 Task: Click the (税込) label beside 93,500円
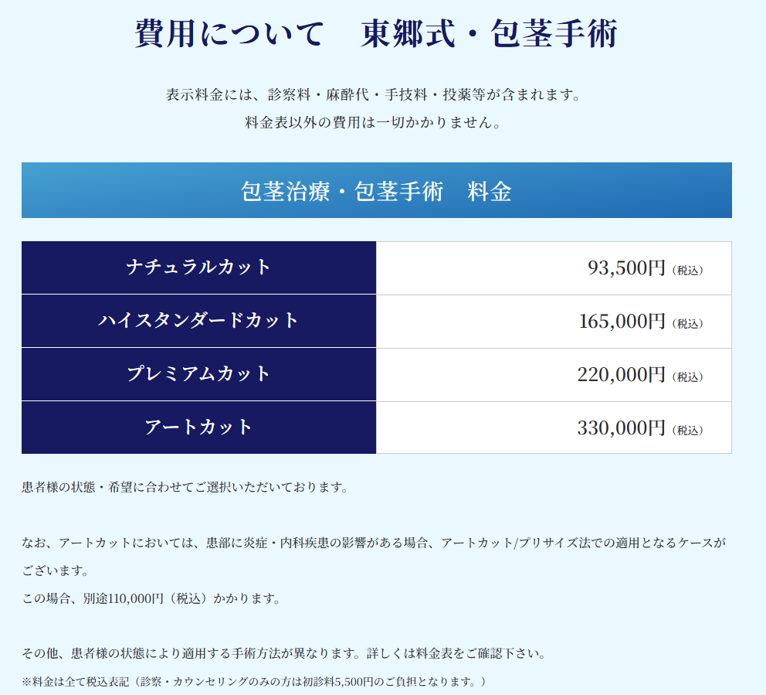(688, 271)
